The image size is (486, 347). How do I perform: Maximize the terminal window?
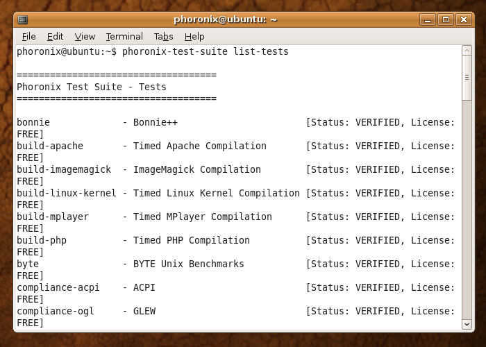pos(446,19)
